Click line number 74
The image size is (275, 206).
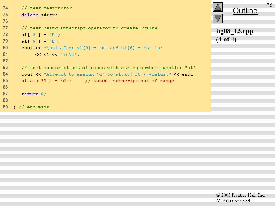click(x=5, y=8)
